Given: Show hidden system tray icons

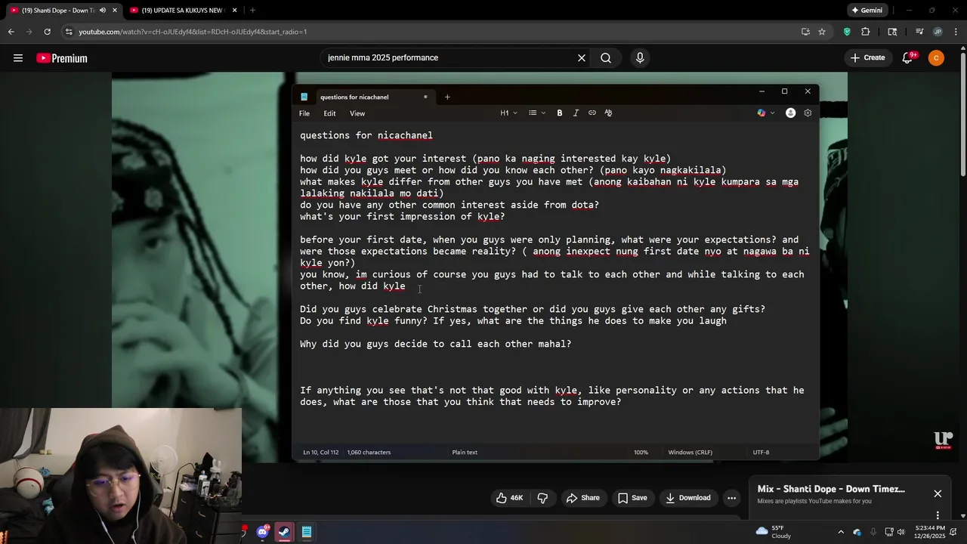Looking at the screenshot, I should 841,532.
